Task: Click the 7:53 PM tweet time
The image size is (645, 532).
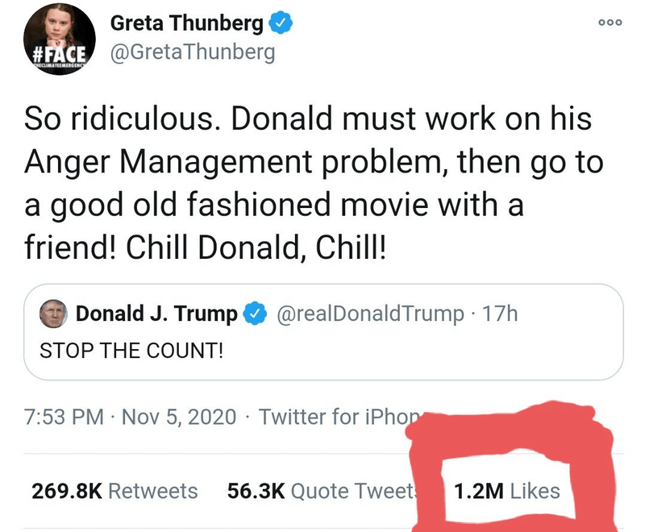Action: point(64,417)
